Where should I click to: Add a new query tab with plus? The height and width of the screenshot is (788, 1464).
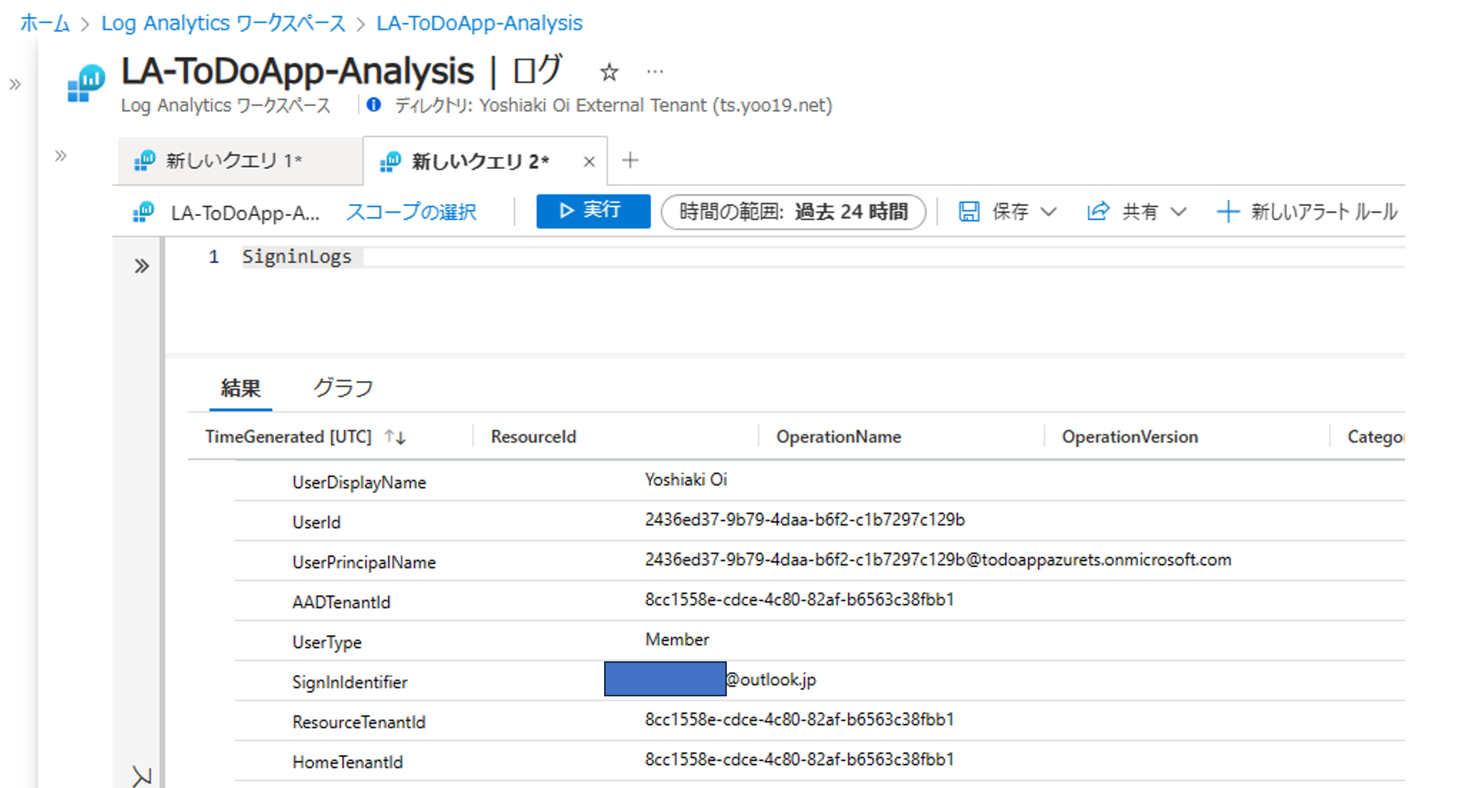(x=630, y=160)
